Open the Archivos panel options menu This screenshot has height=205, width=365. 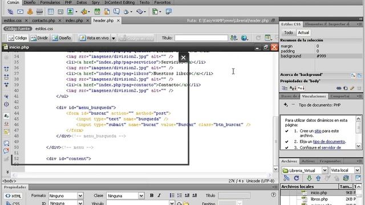(x=359, y=161)
